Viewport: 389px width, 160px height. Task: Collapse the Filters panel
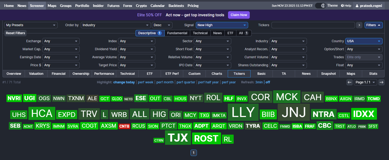point(373,25)
